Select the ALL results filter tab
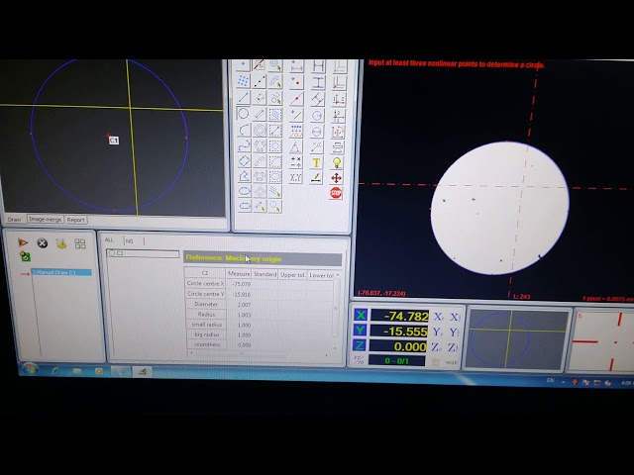The width and height of the screenshot is (634, 475). (x=109, y=239)
